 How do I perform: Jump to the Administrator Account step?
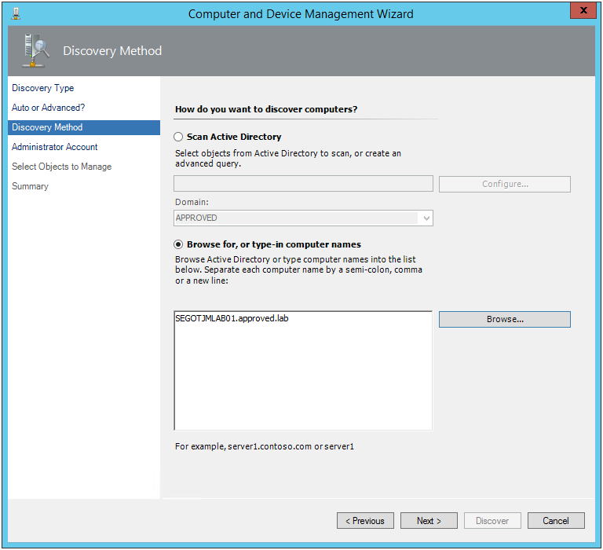click(x=55, y=147)
